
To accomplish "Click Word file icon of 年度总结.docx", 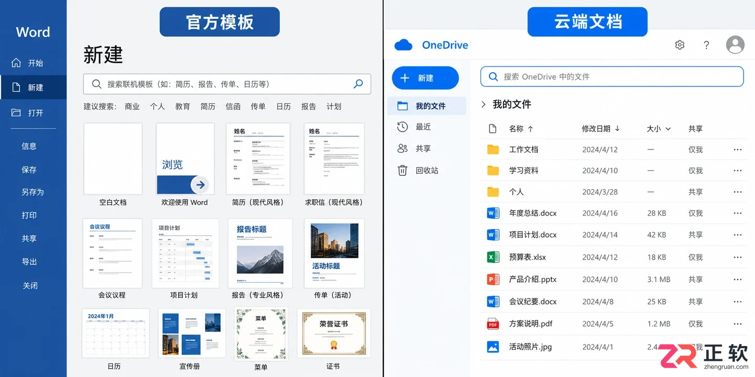I will 493,213.
